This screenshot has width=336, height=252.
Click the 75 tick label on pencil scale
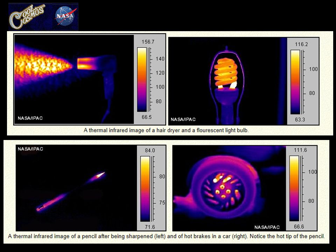coord(162,203)
